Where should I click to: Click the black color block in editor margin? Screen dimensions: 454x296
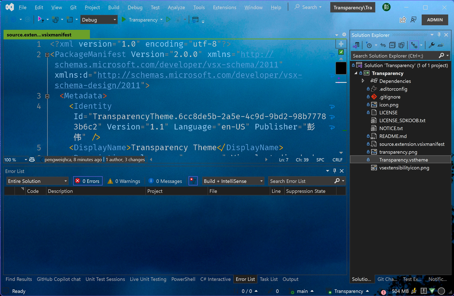[x=341, y=68]
